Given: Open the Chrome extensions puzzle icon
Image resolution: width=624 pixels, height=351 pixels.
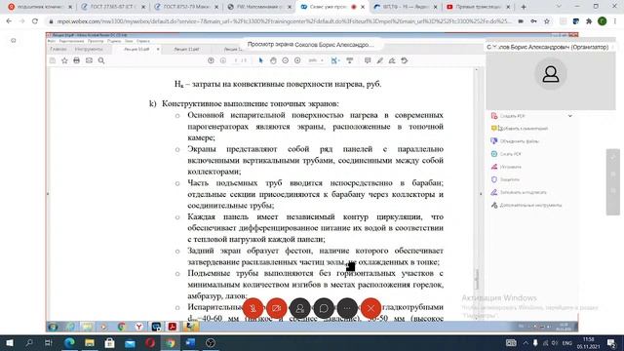Looking at the screenshot, I should coord(589,21).
